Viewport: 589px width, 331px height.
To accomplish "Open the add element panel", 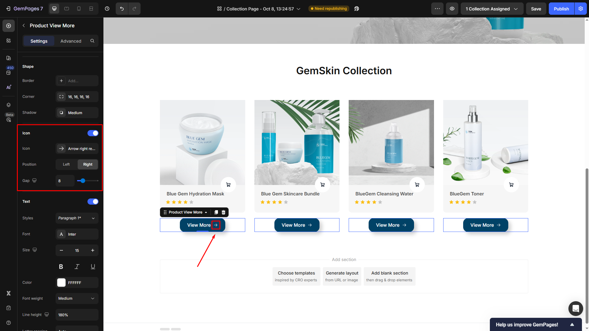I will click(x=9, y=26).
